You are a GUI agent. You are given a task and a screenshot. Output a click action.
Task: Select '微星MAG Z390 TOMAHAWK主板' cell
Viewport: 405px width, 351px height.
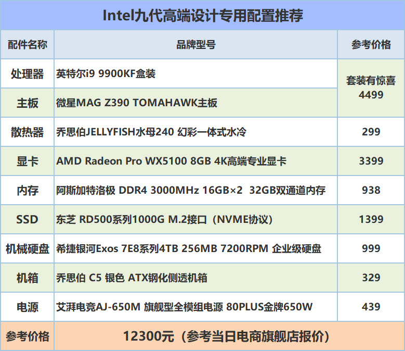(x=196, y=103)
